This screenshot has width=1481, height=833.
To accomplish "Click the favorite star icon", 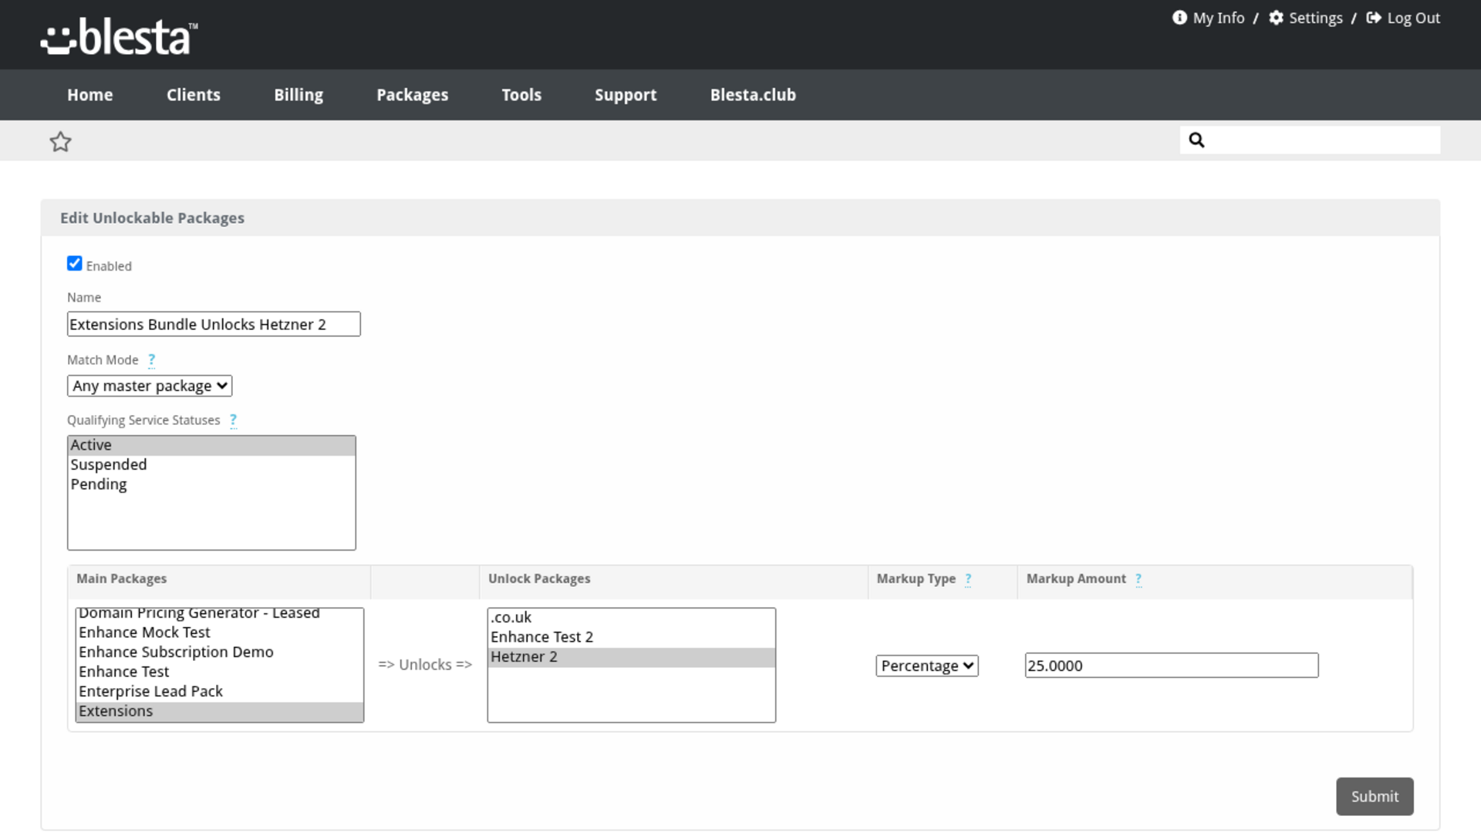I will click(60, 141).
